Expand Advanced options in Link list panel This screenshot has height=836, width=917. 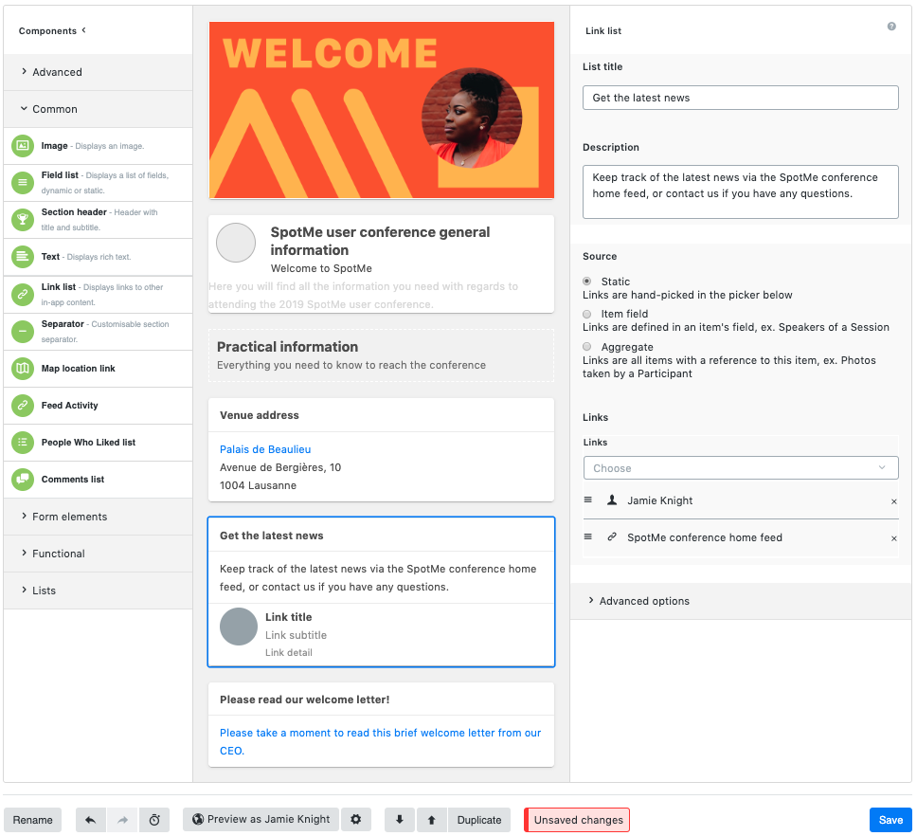coord(741,601)
